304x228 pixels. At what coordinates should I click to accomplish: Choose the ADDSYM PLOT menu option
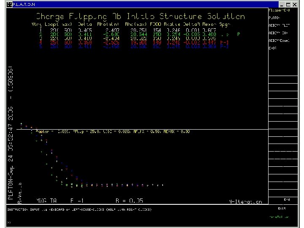point(279,25)
